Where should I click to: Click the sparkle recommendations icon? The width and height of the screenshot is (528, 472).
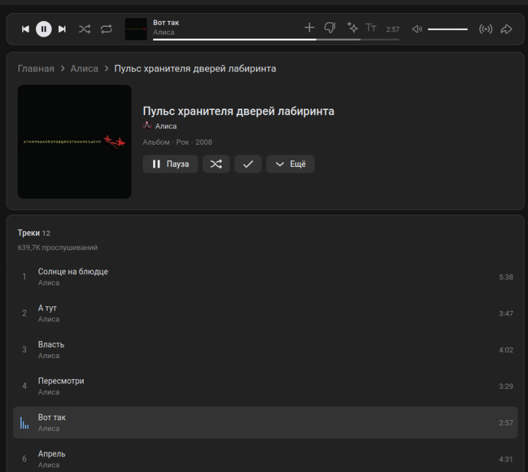[x=352, y=27]
